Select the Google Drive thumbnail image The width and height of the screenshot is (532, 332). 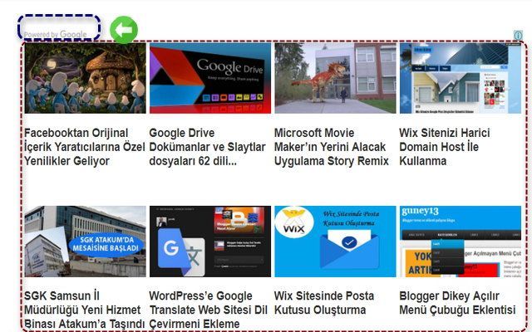tap(209, 78)
